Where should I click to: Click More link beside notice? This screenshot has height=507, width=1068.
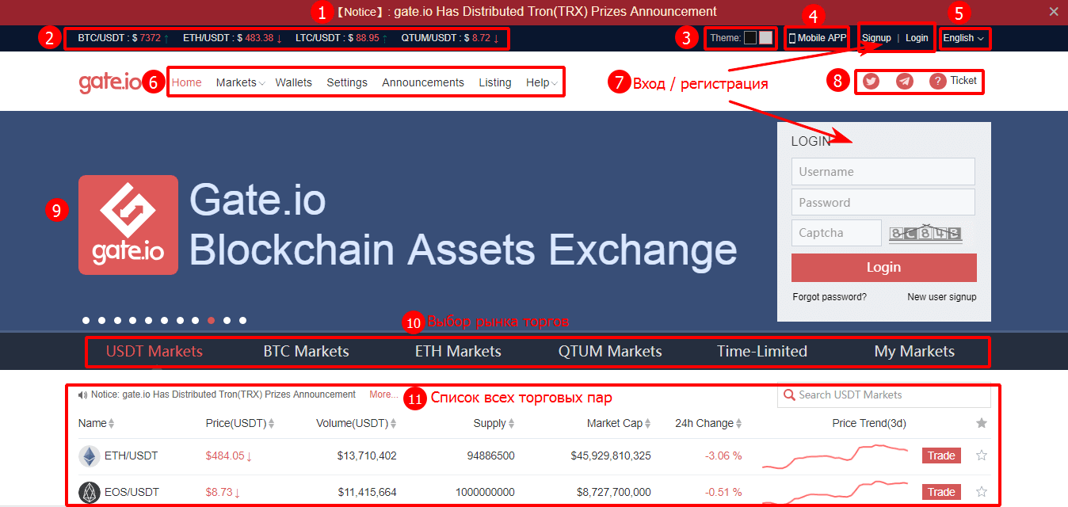pyautogui.click(x=384, y=395)
